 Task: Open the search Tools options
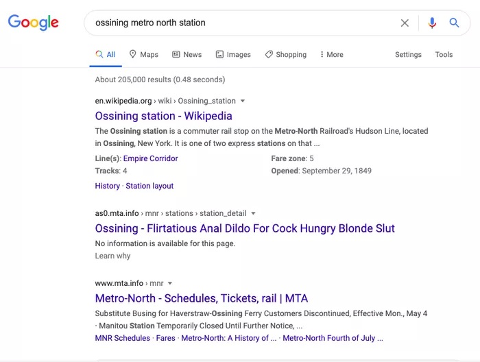click(x=444, y=55)
